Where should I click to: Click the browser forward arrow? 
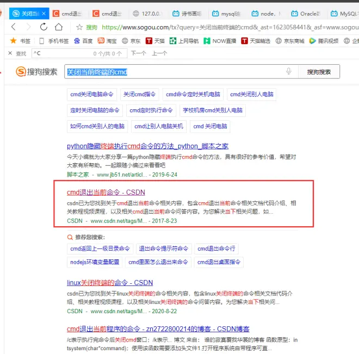coord(28,27)
